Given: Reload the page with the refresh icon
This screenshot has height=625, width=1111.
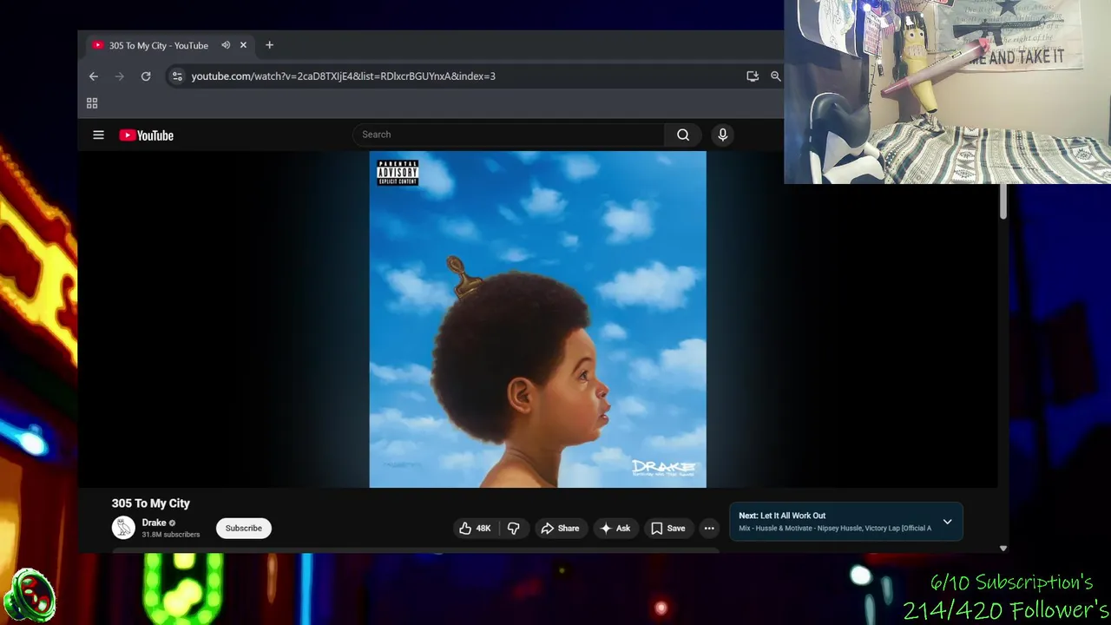Looking at the screenshot, I should (146, 76).
